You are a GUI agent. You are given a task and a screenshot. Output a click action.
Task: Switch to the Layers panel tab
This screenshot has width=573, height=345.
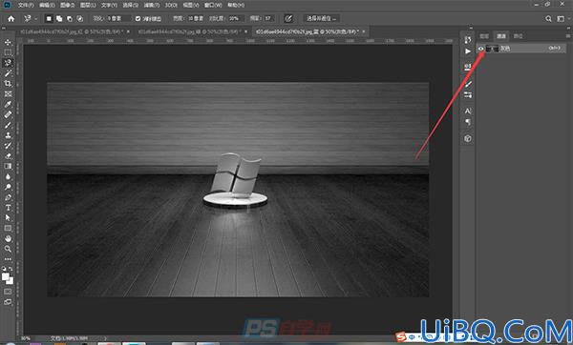(x=484, y=36)
